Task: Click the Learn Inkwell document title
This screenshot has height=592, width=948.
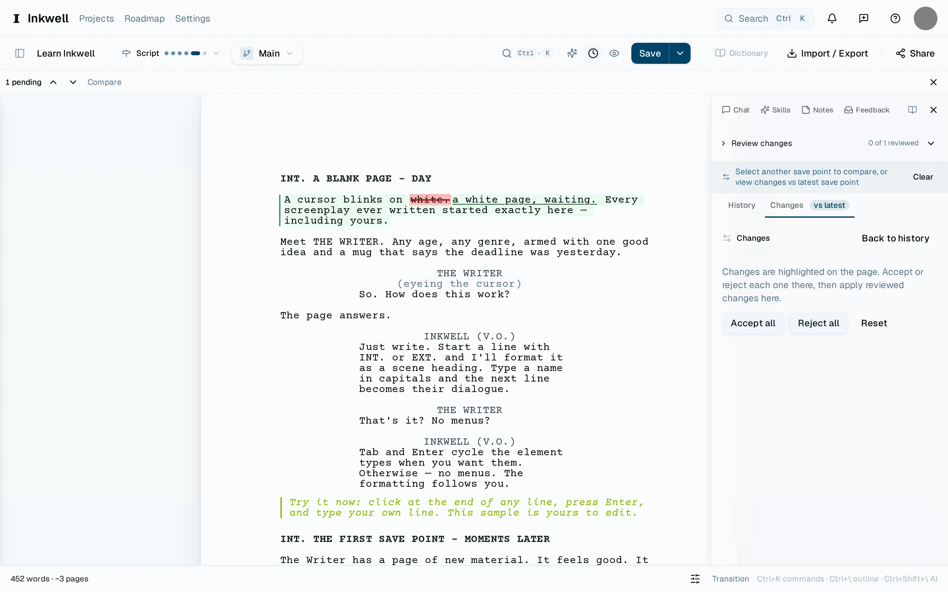Action: click(66, 53)
